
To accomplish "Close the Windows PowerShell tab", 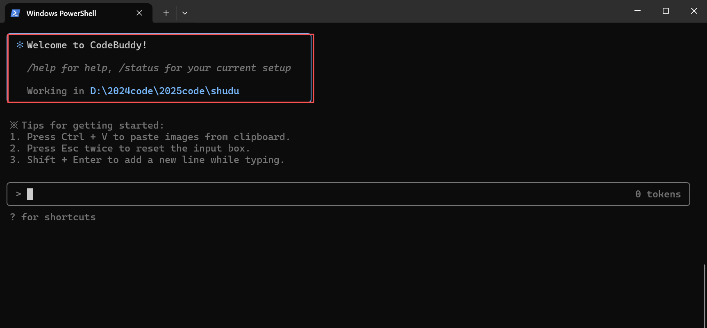I will coord(139,13).
